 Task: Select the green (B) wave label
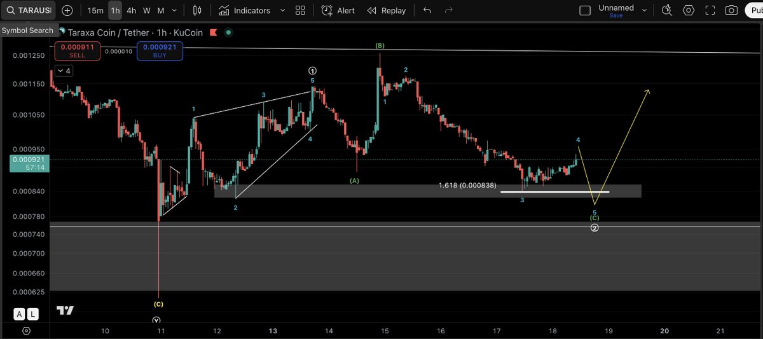coord(380,46)
